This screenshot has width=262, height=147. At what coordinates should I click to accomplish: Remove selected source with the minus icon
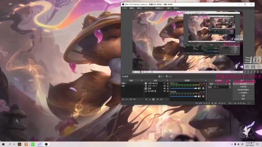click(150, 99)
